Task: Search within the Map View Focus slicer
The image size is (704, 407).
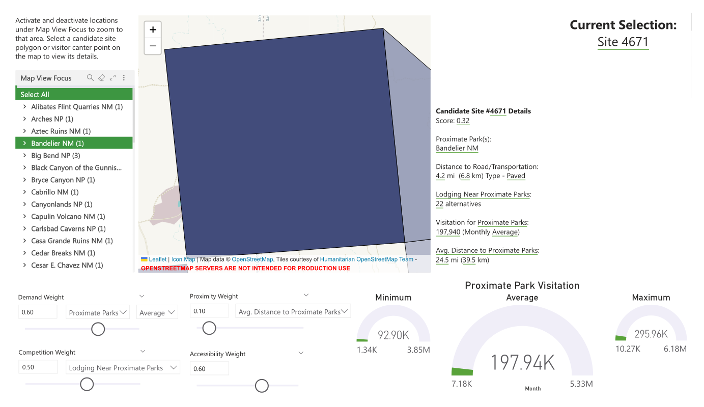Action: [90, 78]
